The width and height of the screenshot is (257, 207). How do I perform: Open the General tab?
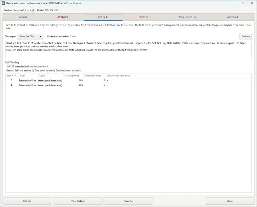23,17
